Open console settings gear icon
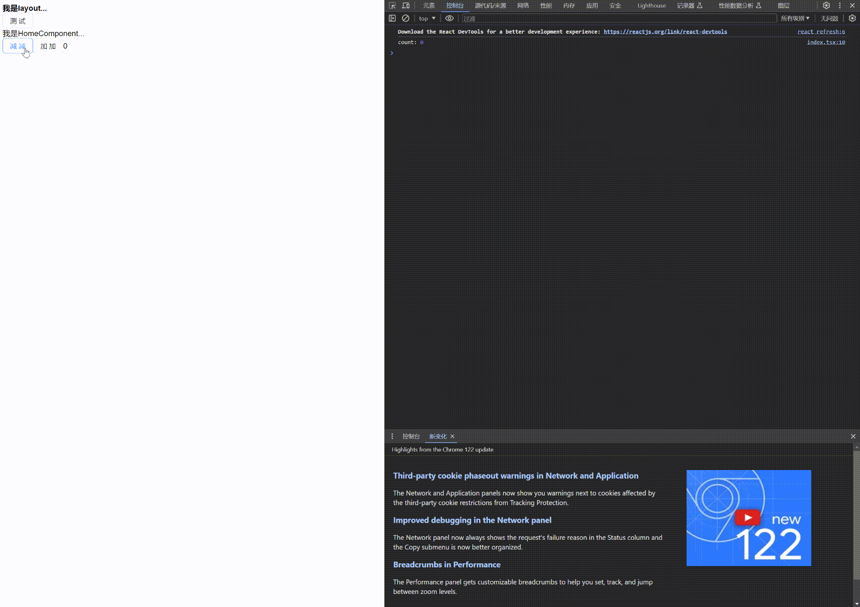860x607 pixels. (x=852, y=18)
